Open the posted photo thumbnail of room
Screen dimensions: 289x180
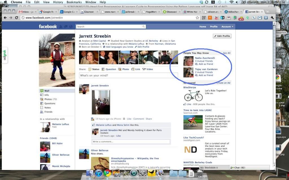(x=101, y=102)
